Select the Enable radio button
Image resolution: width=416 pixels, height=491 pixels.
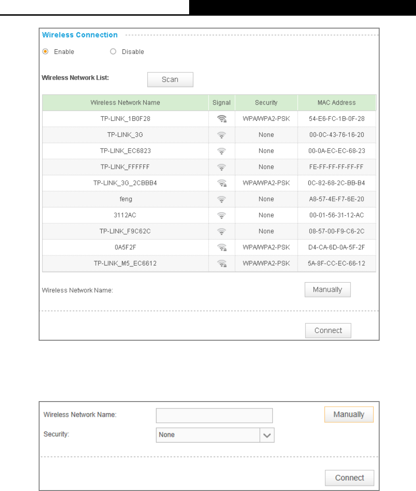tap(46, 51)
